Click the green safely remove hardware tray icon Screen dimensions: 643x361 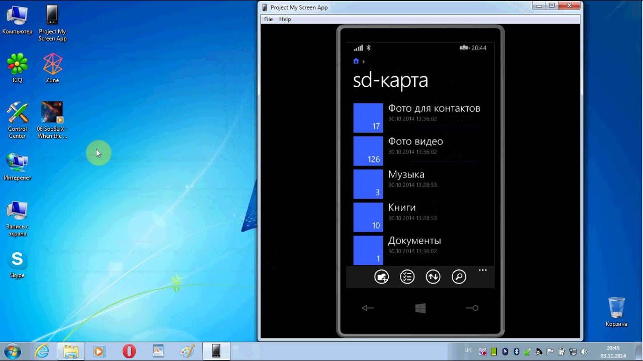coord(527,351)
